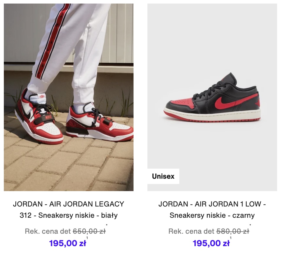
Task: Click the crossed-out 580,00 zł price
Action: (x=233, y=231)
